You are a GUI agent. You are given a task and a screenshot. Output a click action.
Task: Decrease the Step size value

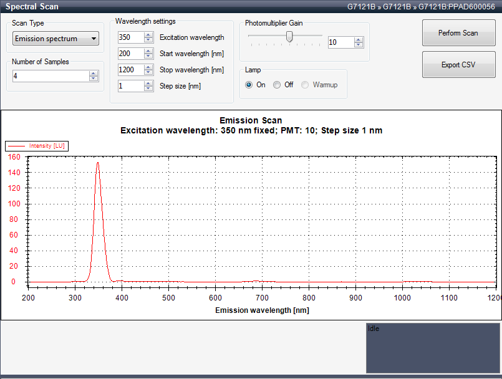(148, 89)
